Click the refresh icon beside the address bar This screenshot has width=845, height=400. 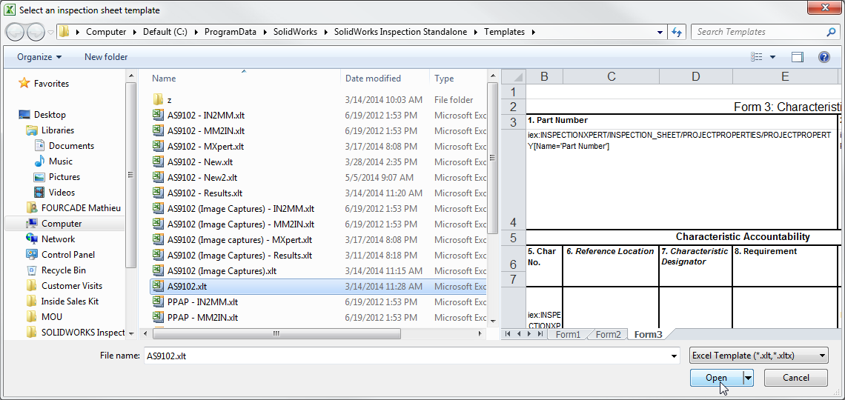point(677,33)
